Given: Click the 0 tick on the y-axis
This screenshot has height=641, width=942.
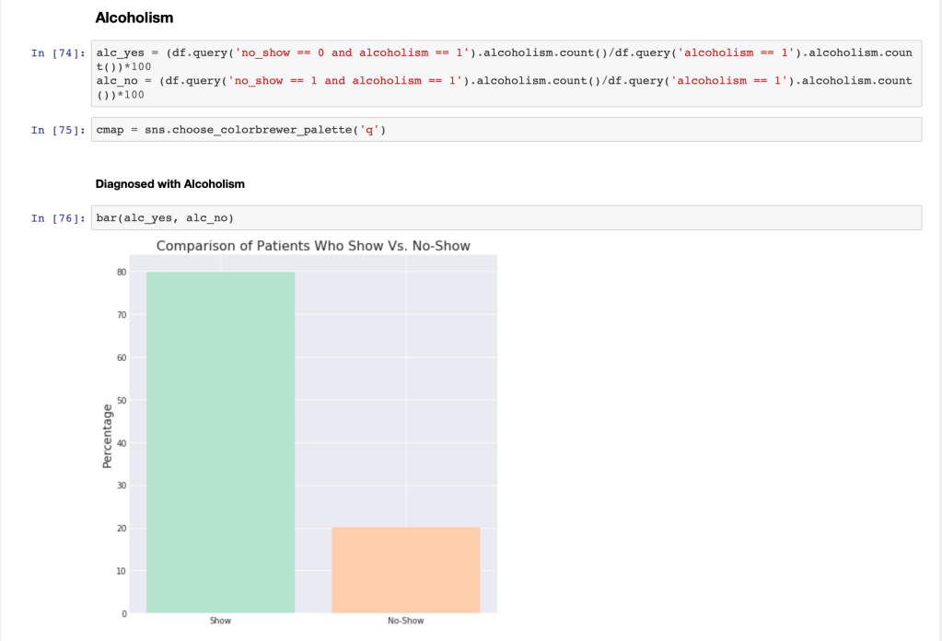Looking at the screenshot, I should 122,613.
